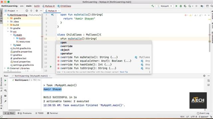Open the MyAppKt run configuration dropdown
213x119 pixels.
click(165, 6)
